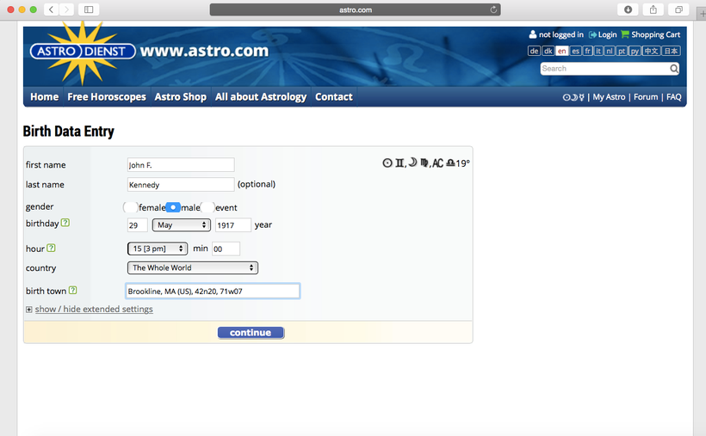Open the FAQ link

(673, 96)
